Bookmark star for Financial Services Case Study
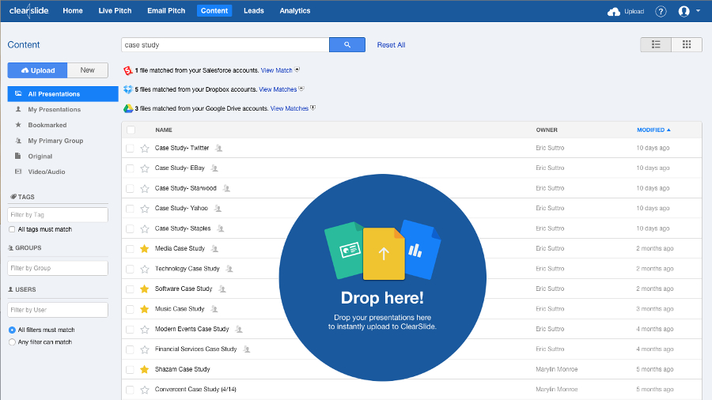The width and height of the screenshot is (712, 400). 145,349
